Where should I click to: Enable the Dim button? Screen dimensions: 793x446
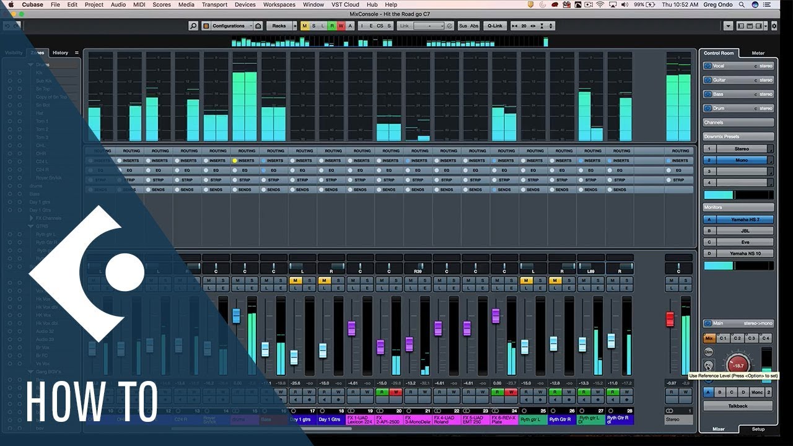click(708, 352)
